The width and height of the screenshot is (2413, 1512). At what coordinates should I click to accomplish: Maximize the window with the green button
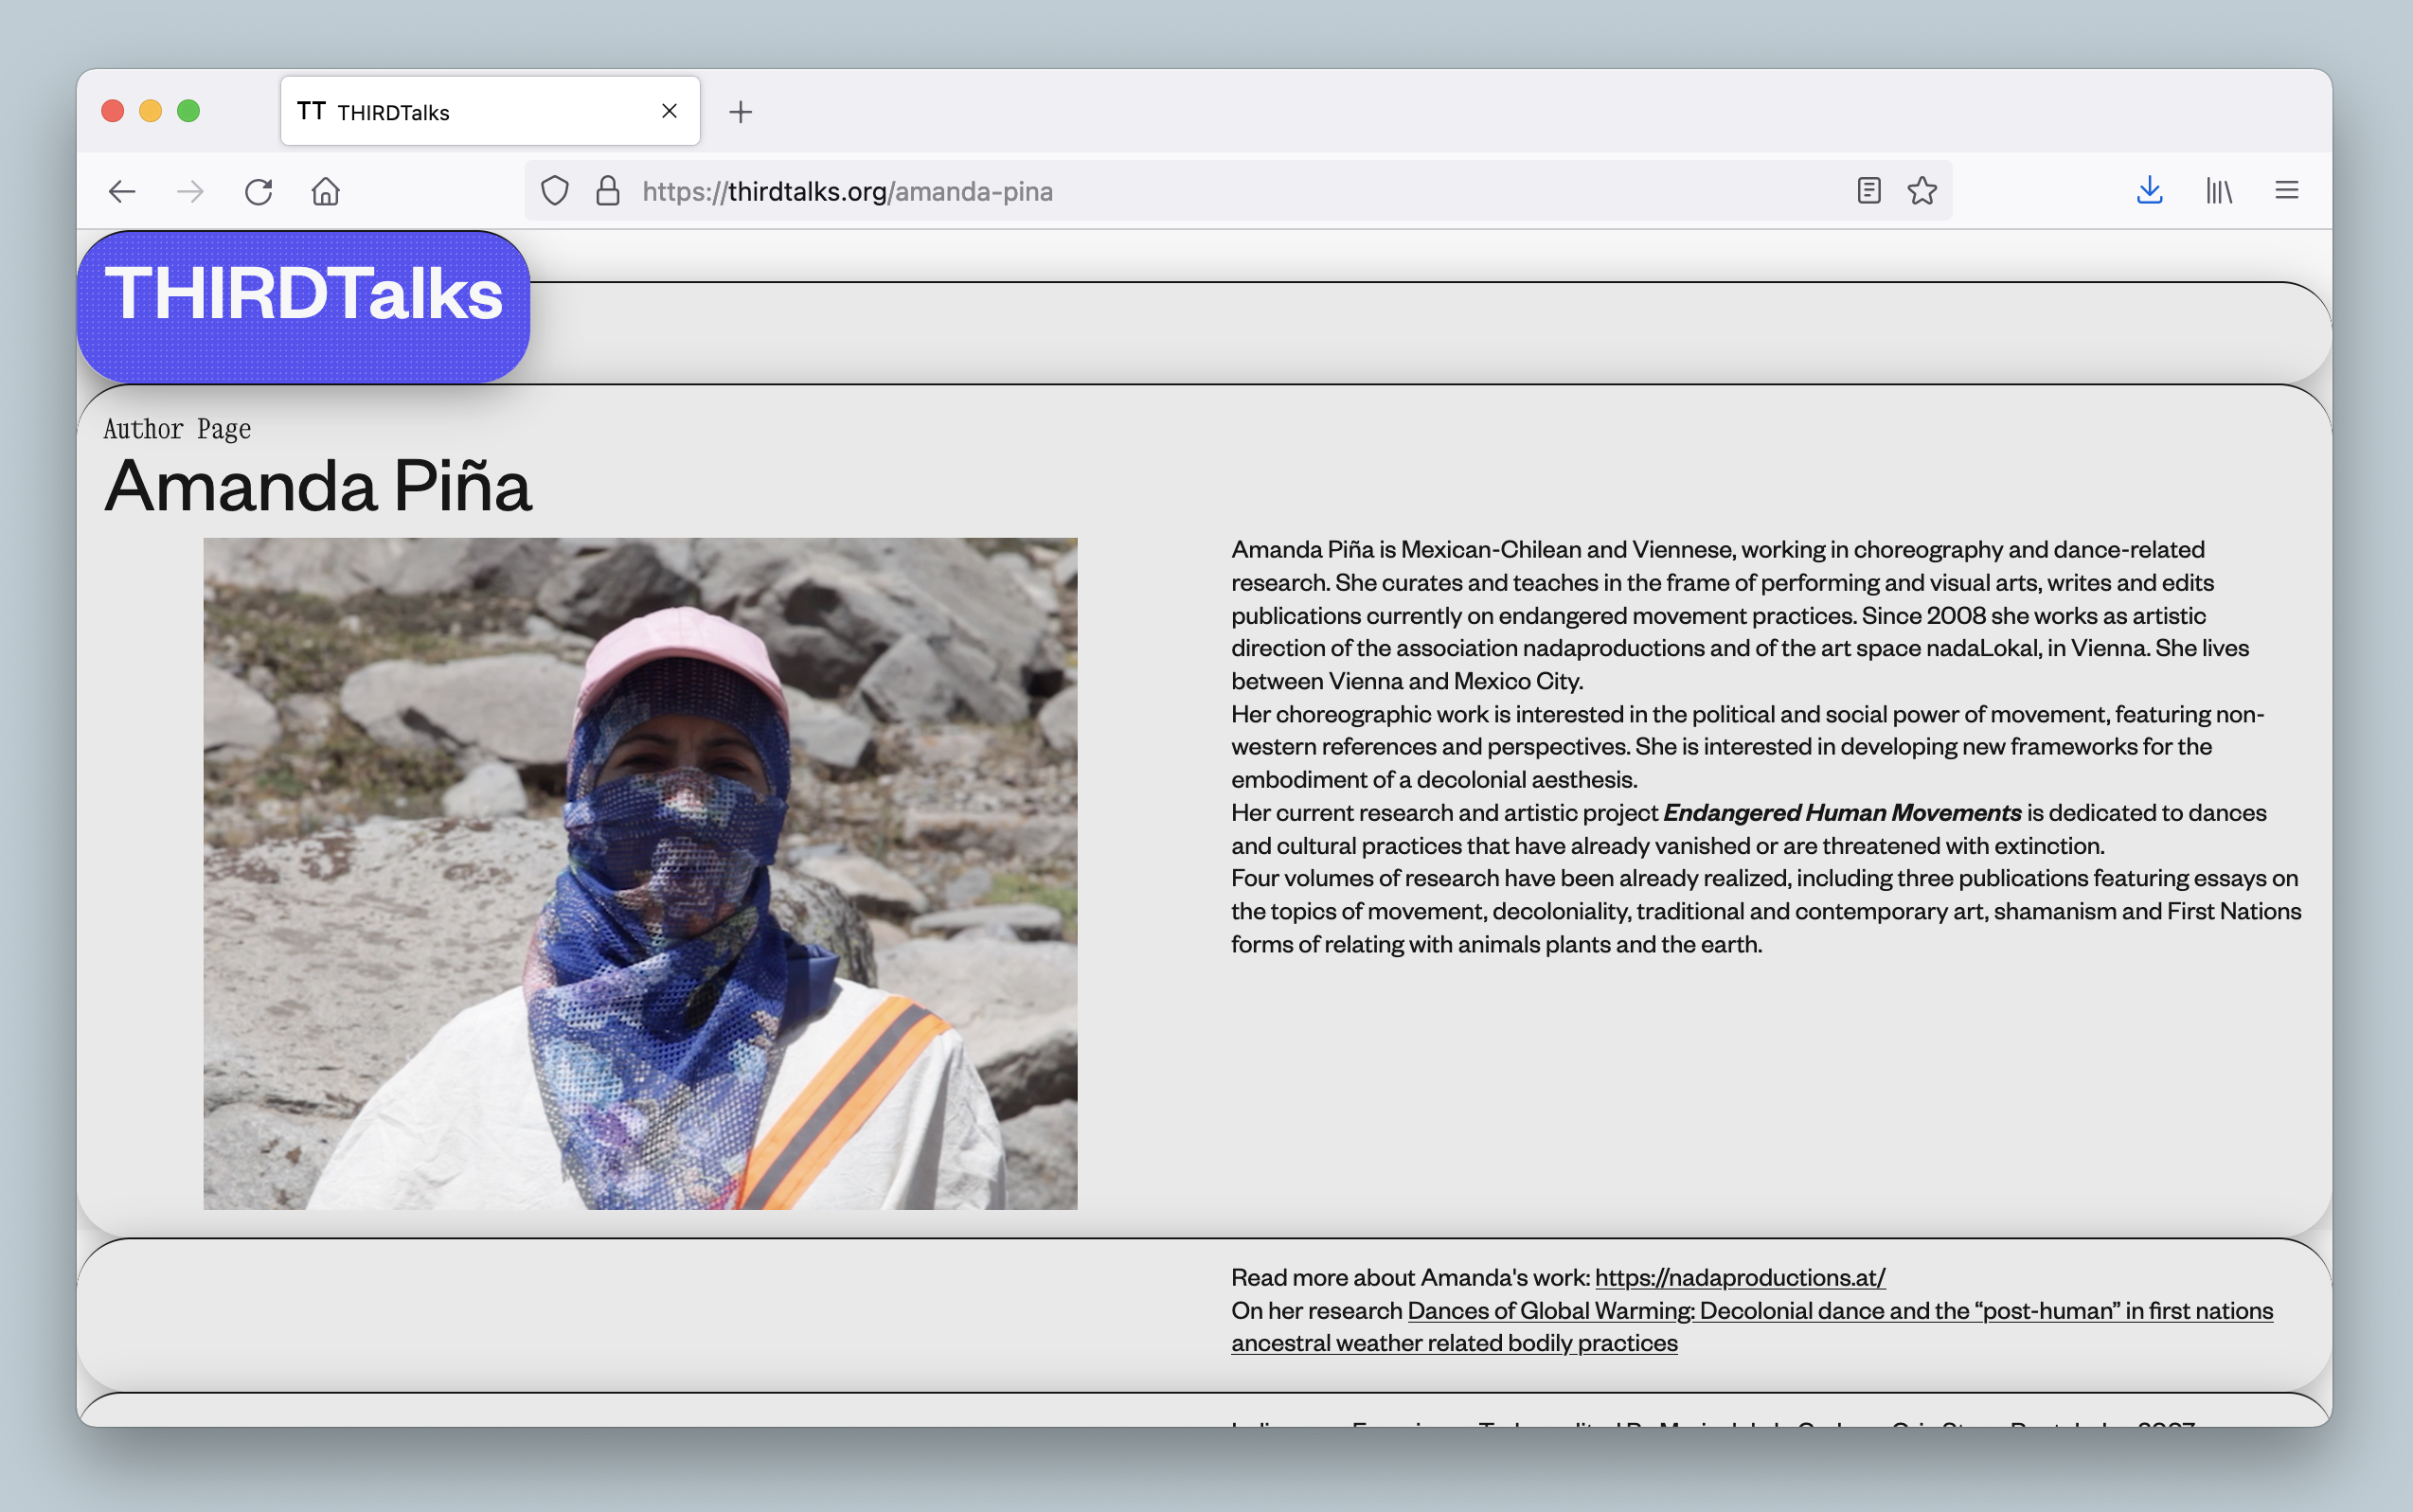(x=189, y=111)
